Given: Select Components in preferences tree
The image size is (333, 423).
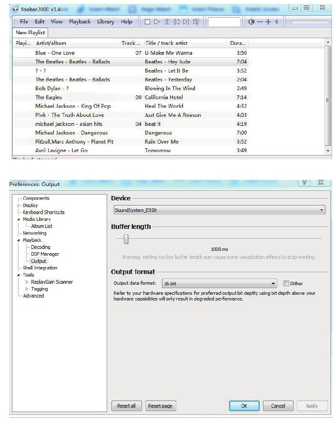Looking at the screenshot, I should coord(36,198).
